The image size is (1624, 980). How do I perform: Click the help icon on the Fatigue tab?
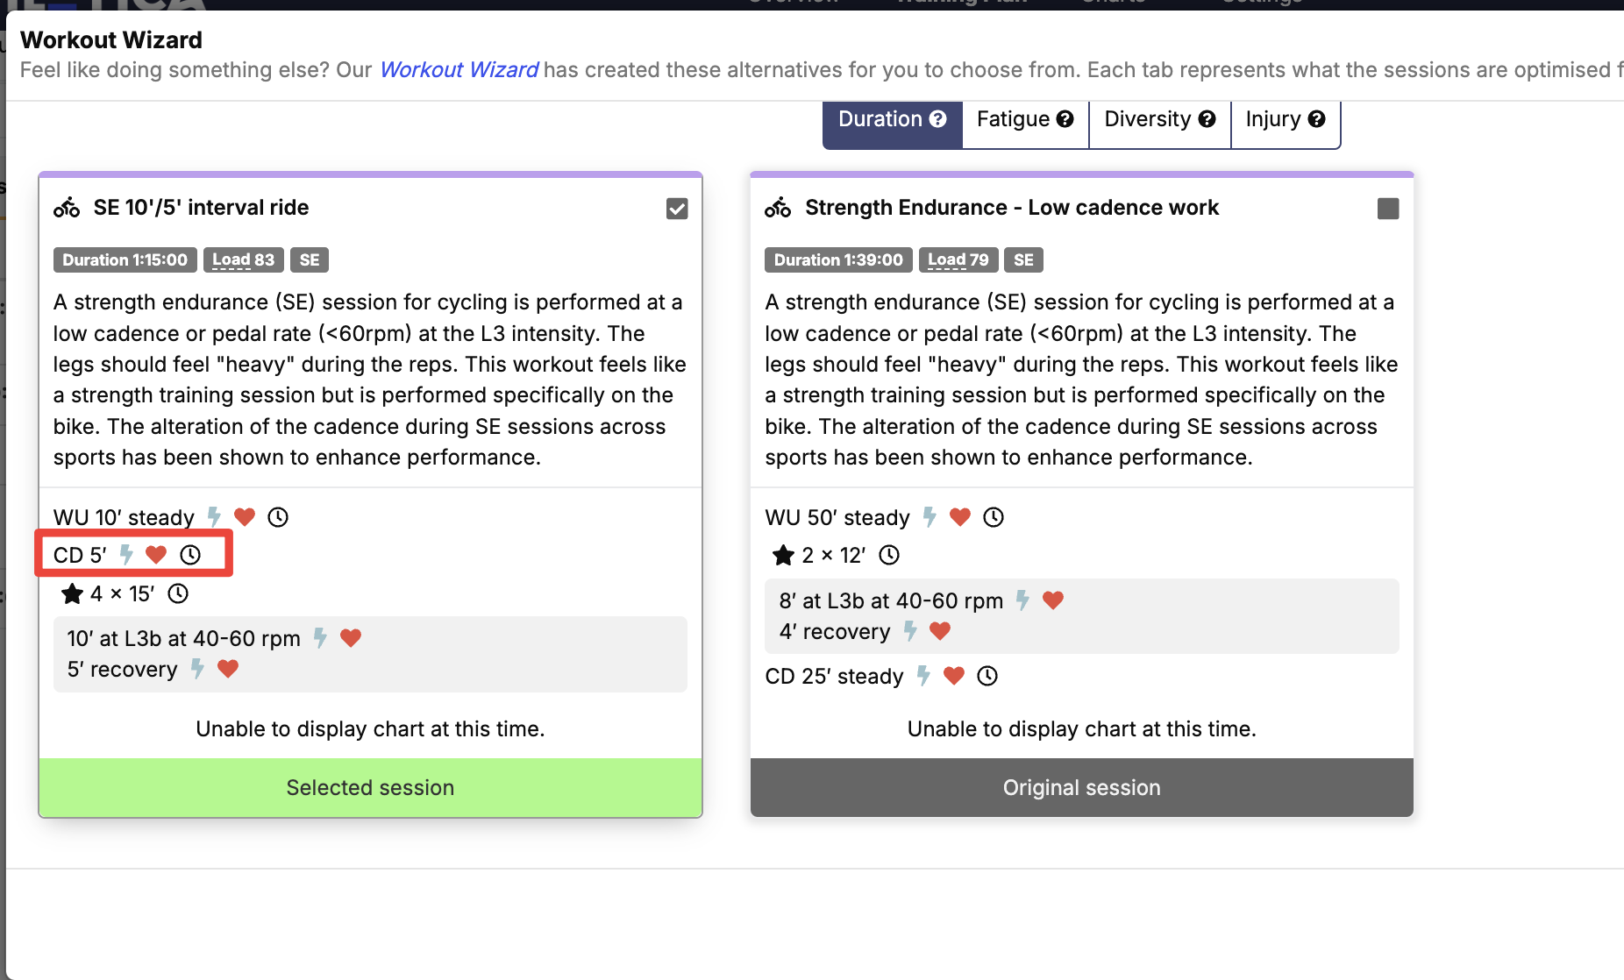(1065, 119)
